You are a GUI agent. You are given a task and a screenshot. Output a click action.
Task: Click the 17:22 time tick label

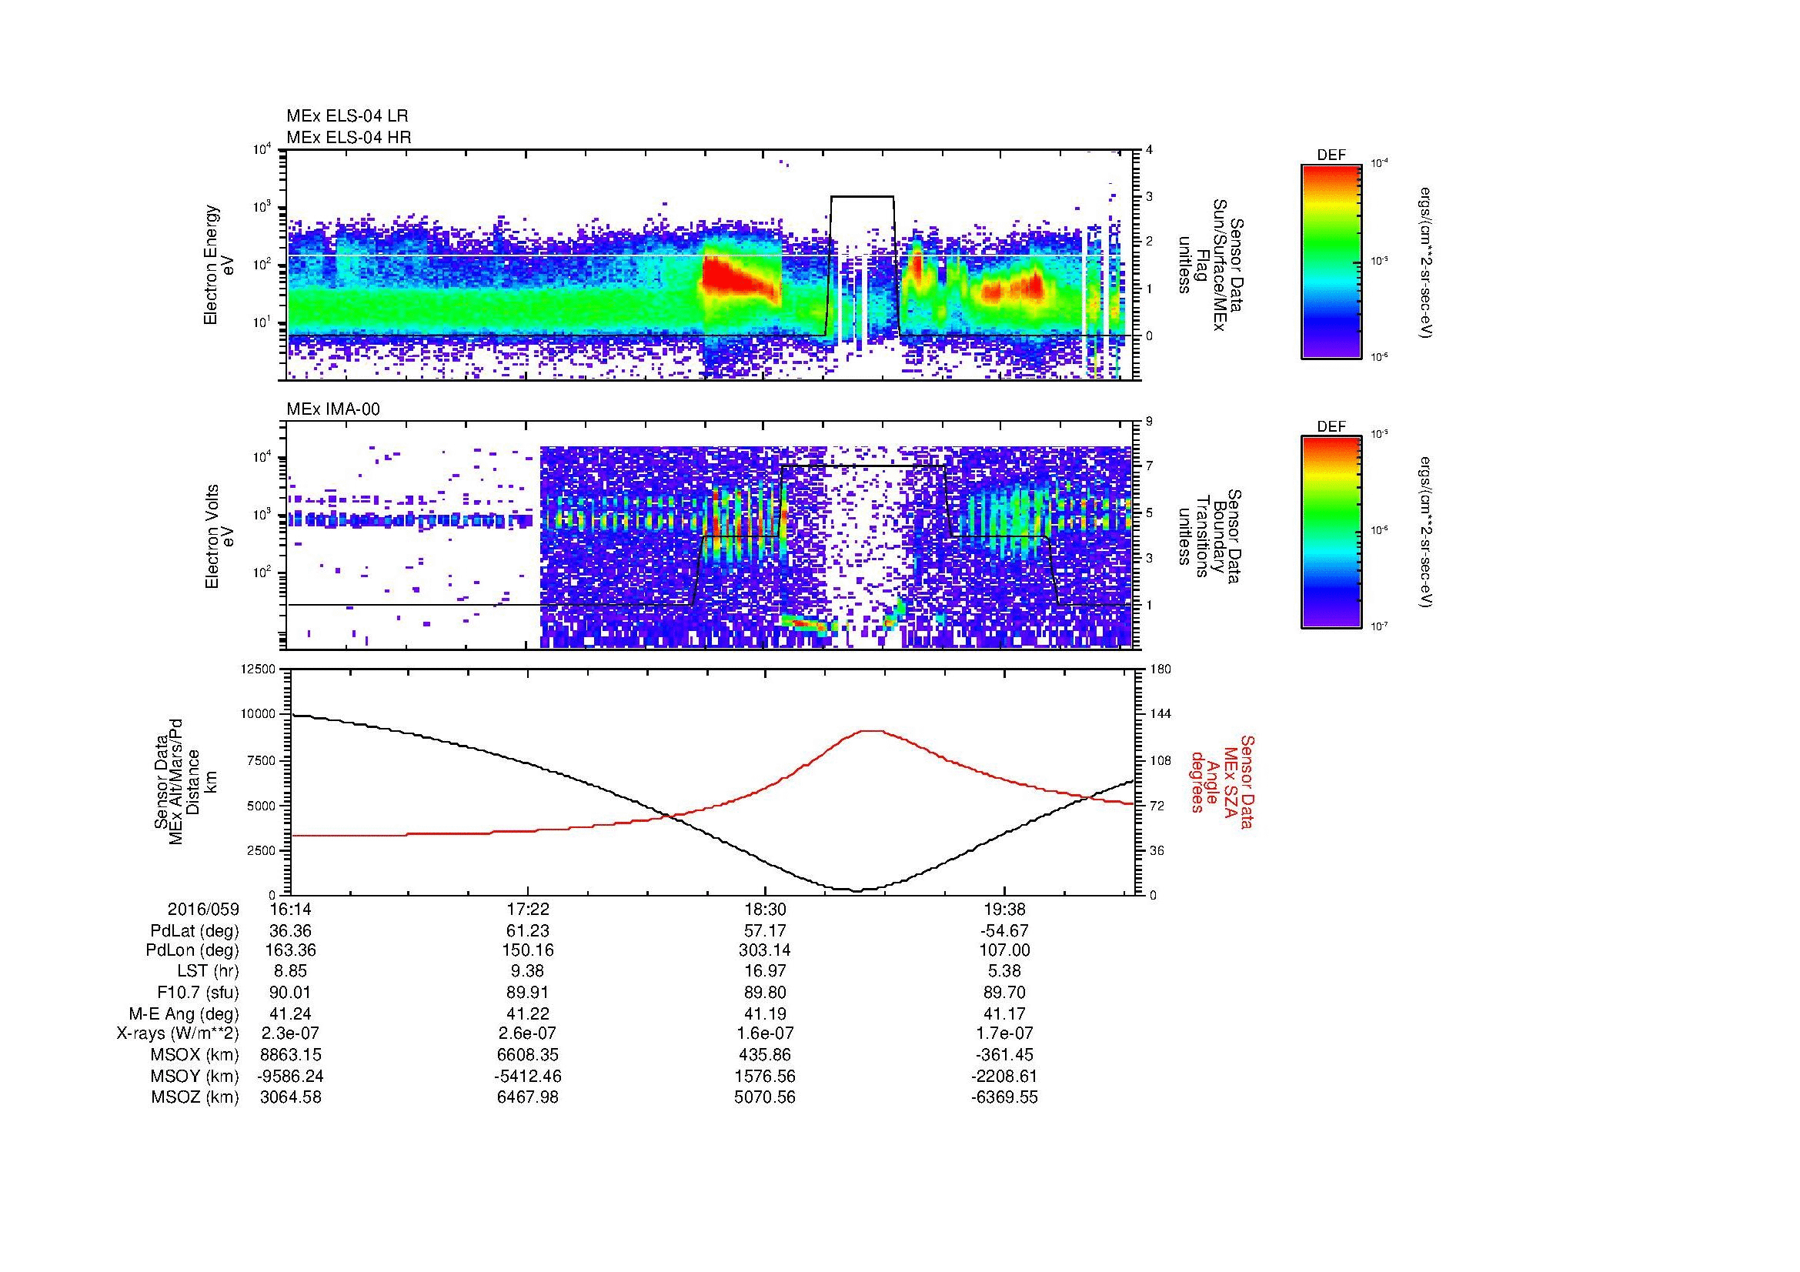tap(529, 909)
